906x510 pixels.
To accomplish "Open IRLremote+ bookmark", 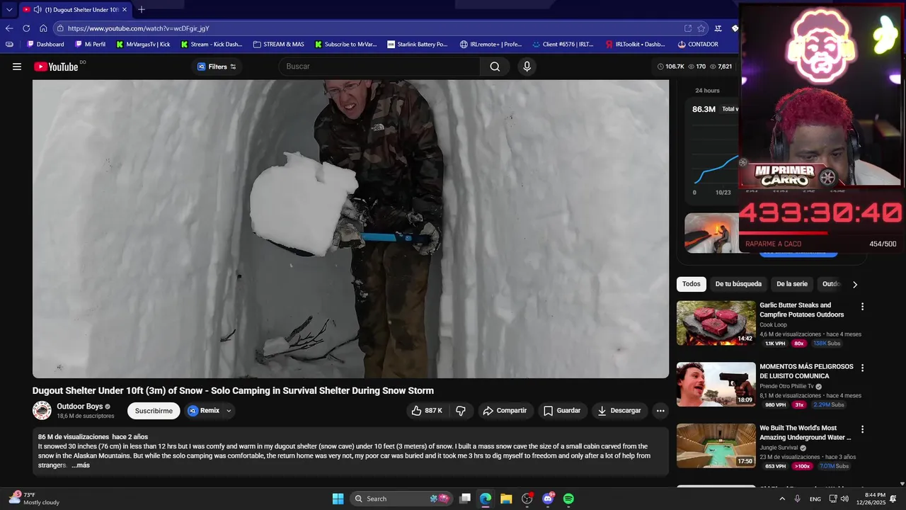I will coord(491,44).
